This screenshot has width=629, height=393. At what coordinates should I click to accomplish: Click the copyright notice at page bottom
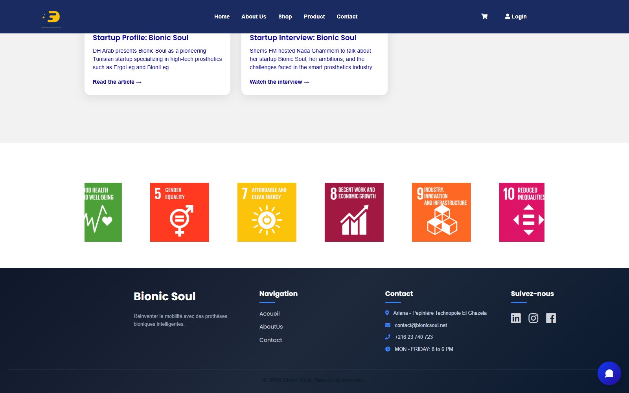(x=314, y=380)
